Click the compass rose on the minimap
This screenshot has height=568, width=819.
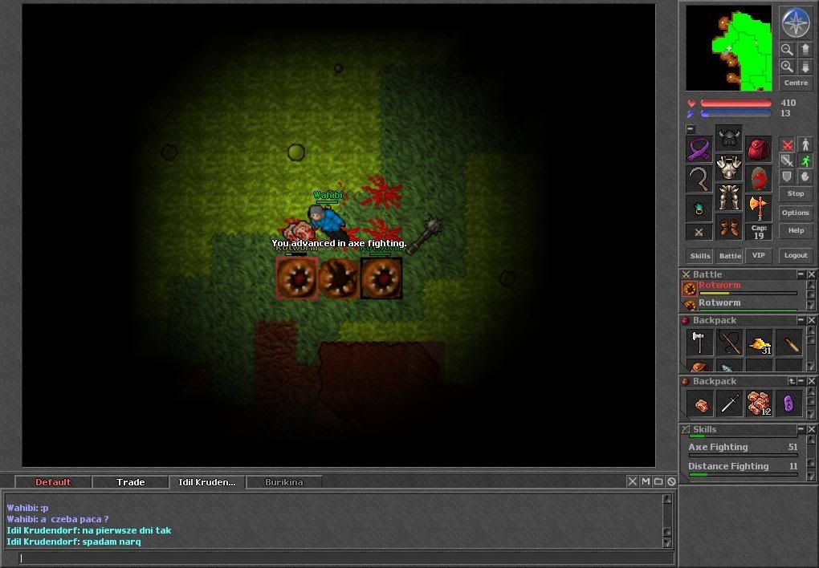[x=796, y=22]
